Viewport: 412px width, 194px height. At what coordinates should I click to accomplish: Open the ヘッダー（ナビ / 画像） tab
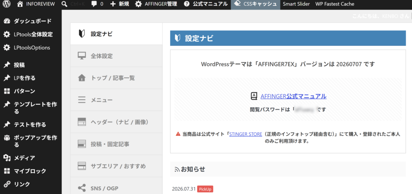(116, 122)
